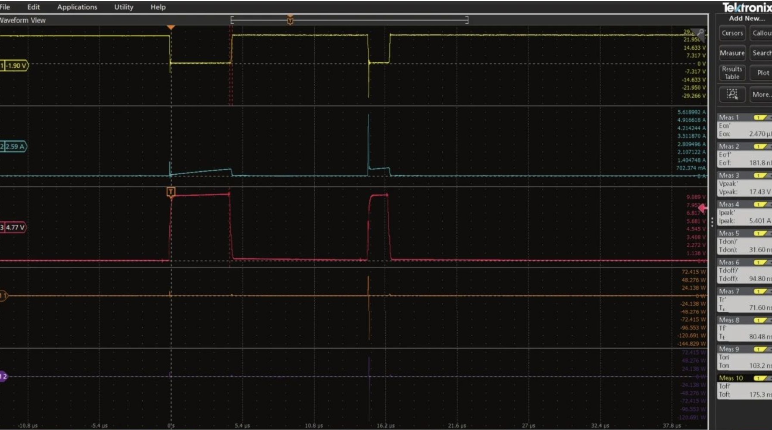
Task: Click the zoom overview T marker
Action: point(290,20)
